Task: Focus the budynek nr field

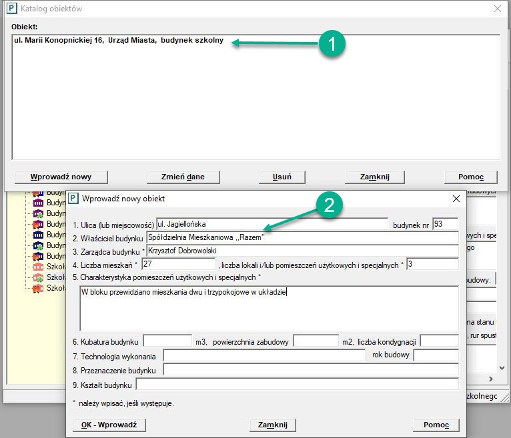Action: point(445,224)
